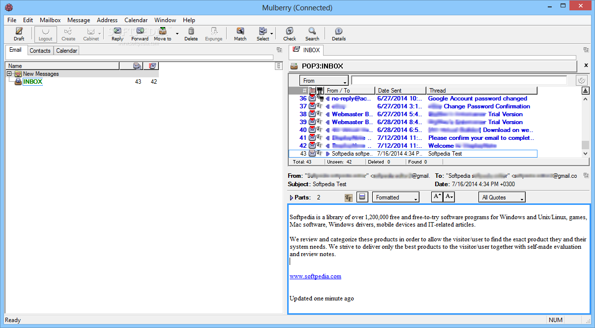This screenshot has height=328, width=595.
Task: Click the search apply icon beside the filter field
Action: 581,80
